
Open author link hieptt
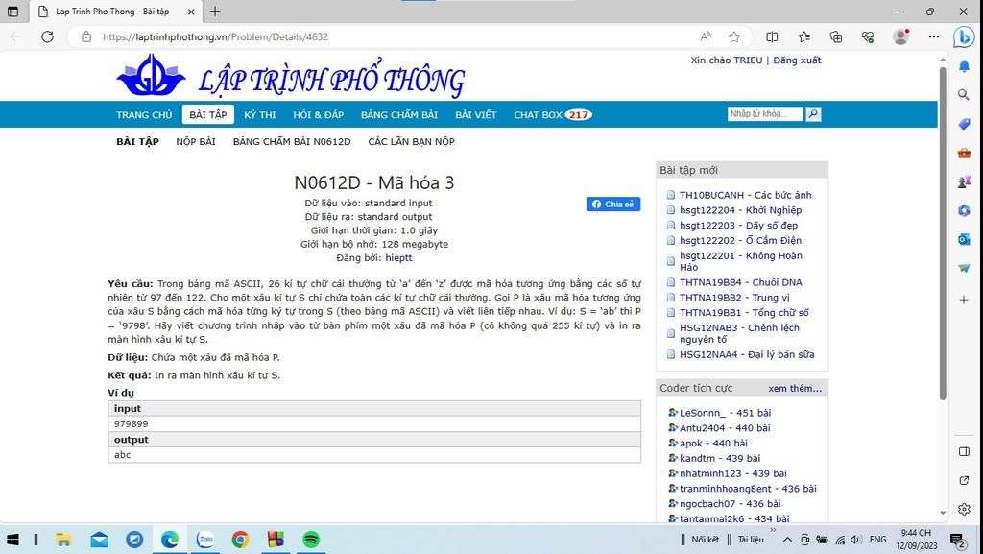pos(398,258)
